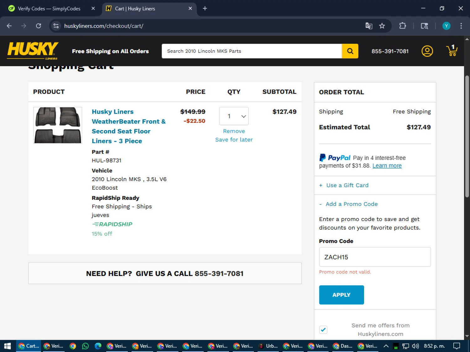470x352 pixels.
Task: Open Microsoft Edge from the taskbar
Action: [98, 346]
